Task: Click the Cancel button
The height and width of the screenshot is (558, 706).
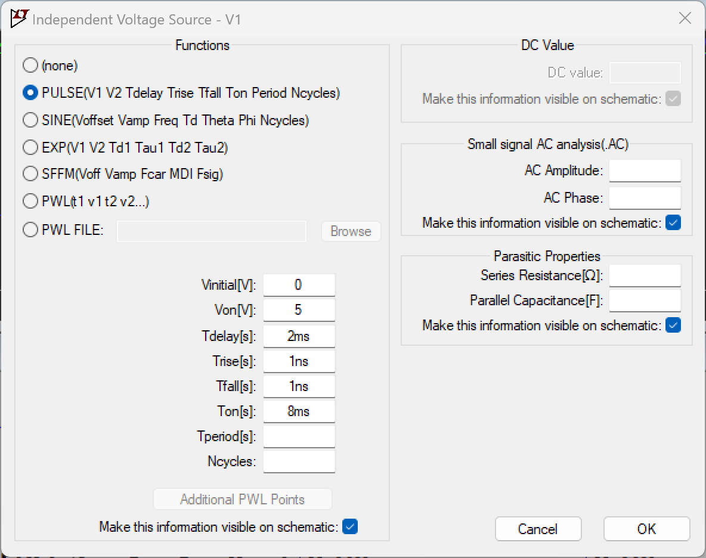Action: tap(538, 529)
